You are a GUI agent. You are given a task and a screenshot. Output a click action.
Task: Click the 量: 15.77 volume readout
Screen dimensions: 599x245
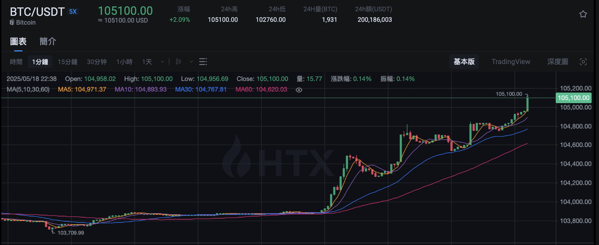pyautogui.click(x=309, y=79)
